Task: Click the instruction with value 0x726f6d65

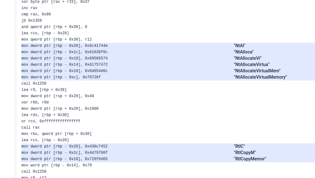Action: coord(65,159)
